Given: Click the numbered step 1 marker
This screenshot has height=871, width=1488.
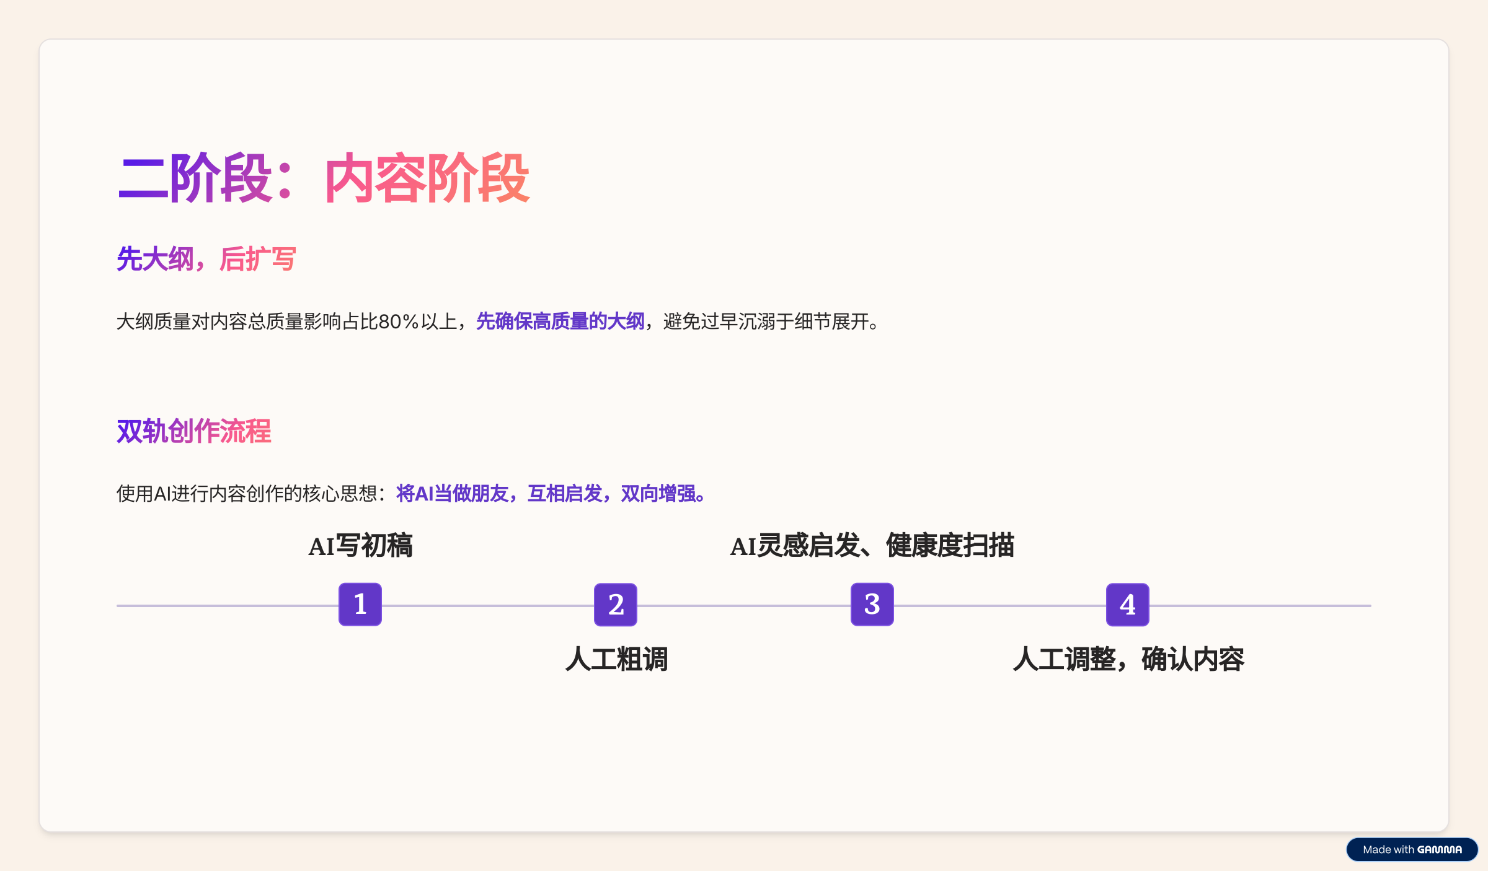Looking at the screenshot, I should pos(360,605).
